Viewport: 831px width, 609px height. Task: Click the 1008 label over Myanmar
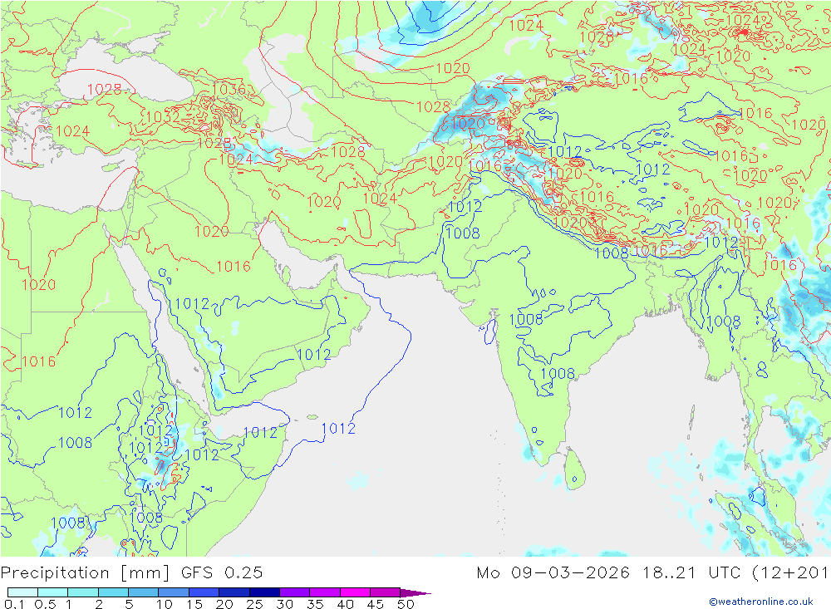pyautogui.click(x=724, y=322)
